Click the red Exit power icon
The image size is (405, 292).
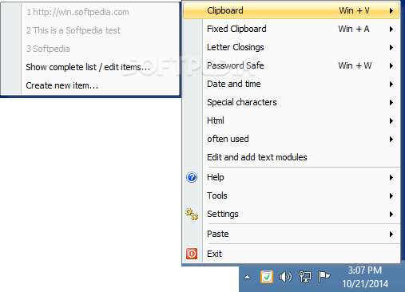pos(192,254)
